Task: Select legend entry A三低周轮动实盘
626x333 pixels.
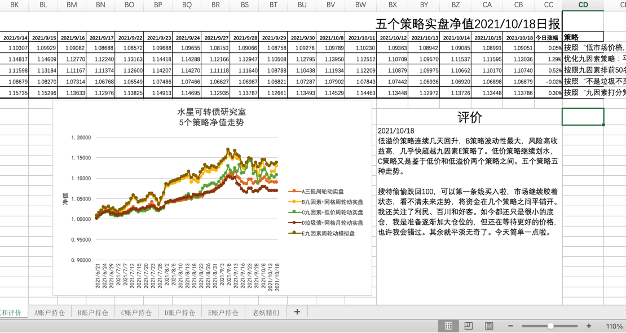Action: [x=323, y=192]
